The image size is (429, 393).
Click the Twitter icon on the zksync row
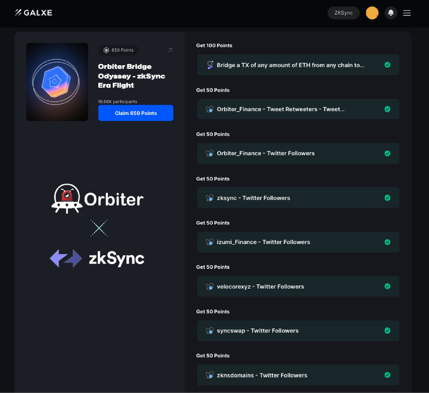tap(209, 198)
